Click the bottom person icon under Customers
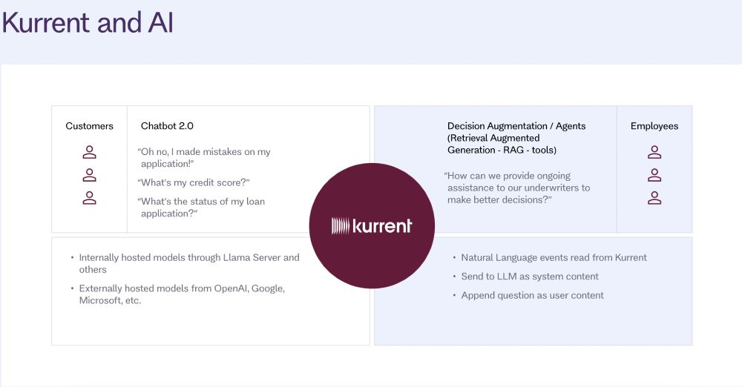 (x=90, y=198)
